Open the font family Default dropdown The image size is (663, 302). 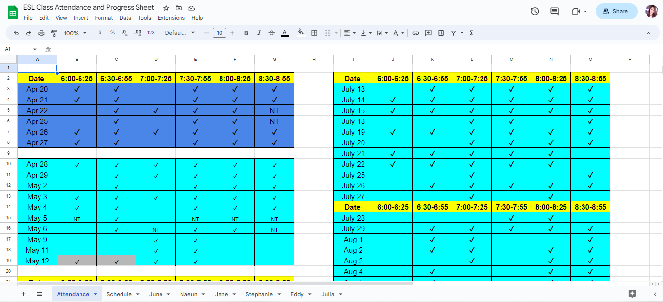click(180, 33)
